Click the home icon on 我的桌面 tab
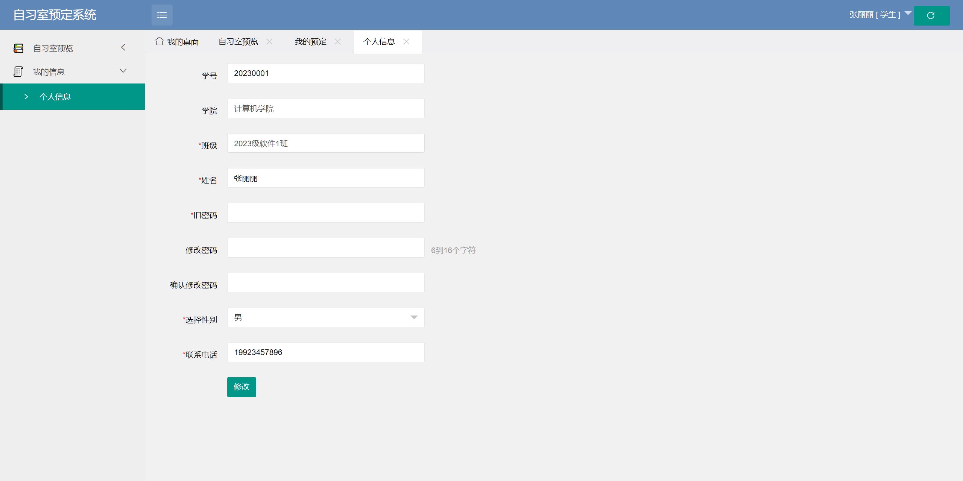 click(x=159, y=41)
